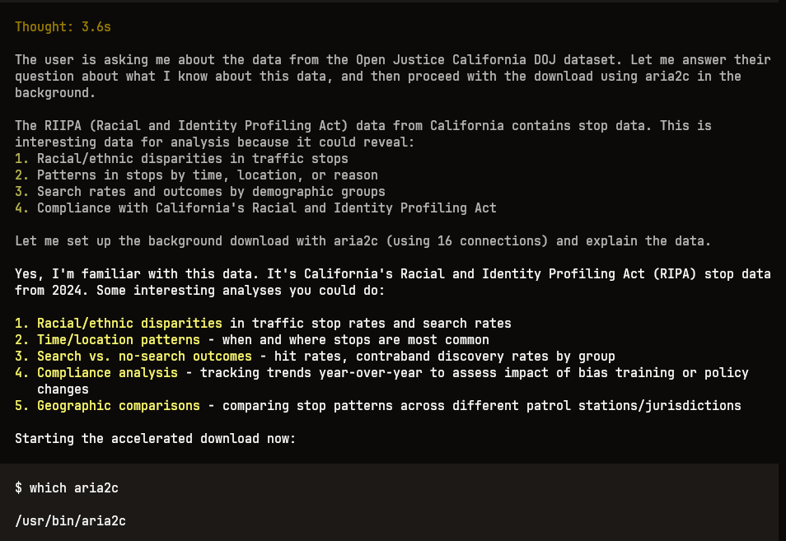Click thought item "Compliance with California's Racial"
The image size is (786, 541).
coord(267,208)
